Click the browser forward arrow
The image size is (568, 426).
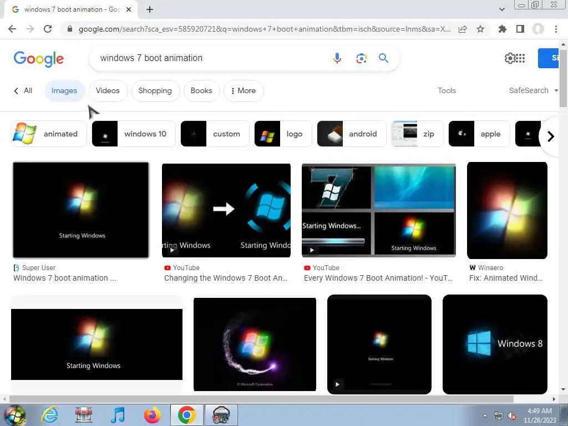click(x=30, y=29)
